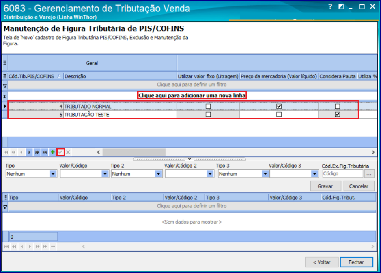Click lower grid Tipo 3 column header
The height and width of the screenshot is (273, 381).
237,198
